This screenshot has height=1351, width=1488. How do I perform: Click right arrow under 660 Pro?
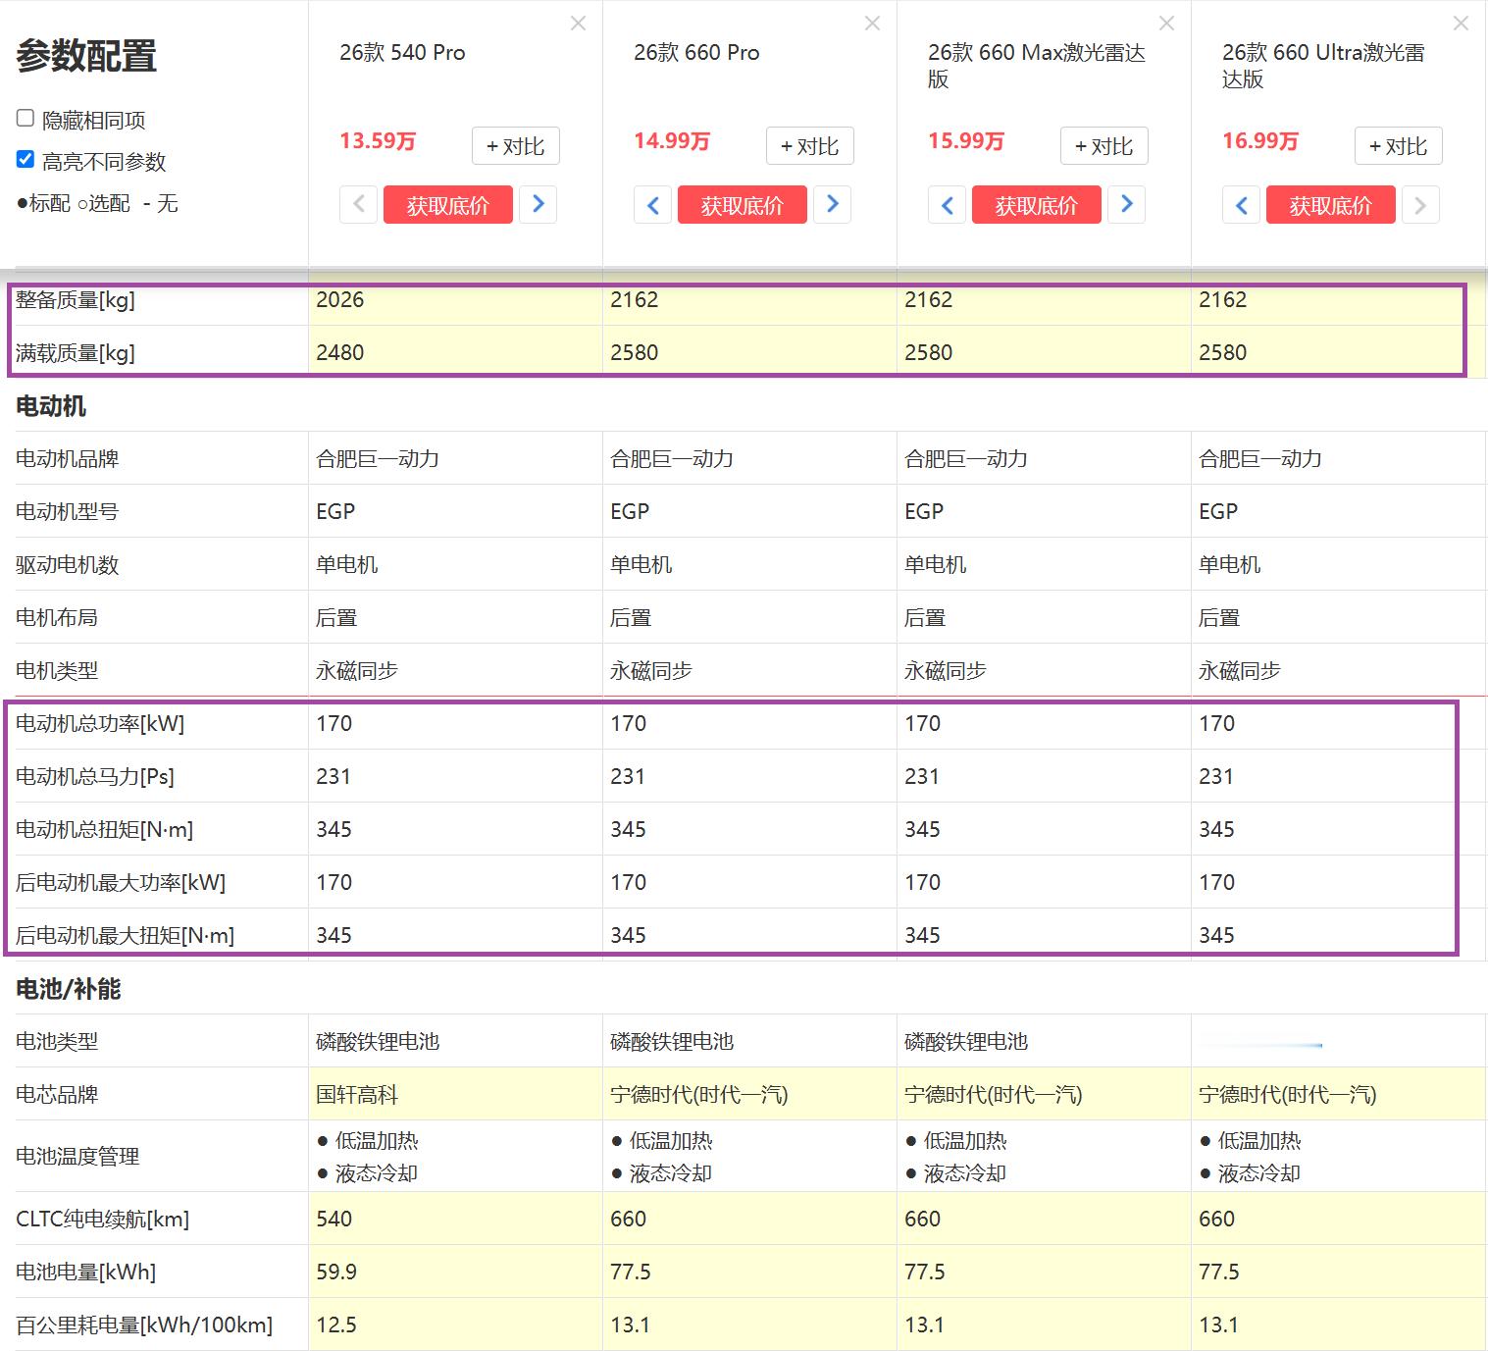[x=832, y=204]
